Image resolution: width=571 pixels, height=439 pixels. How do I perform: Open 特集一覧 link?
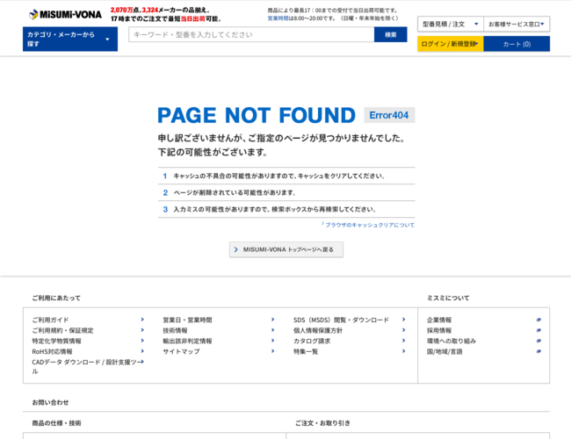point(306,351)
